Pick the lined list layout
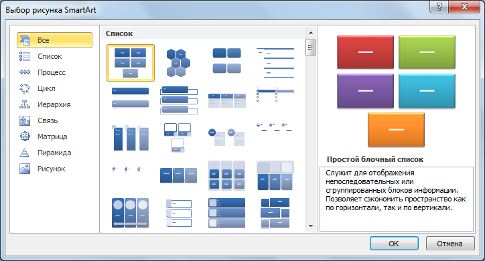This screenshot has height=261, width=485. pos(275,63)
